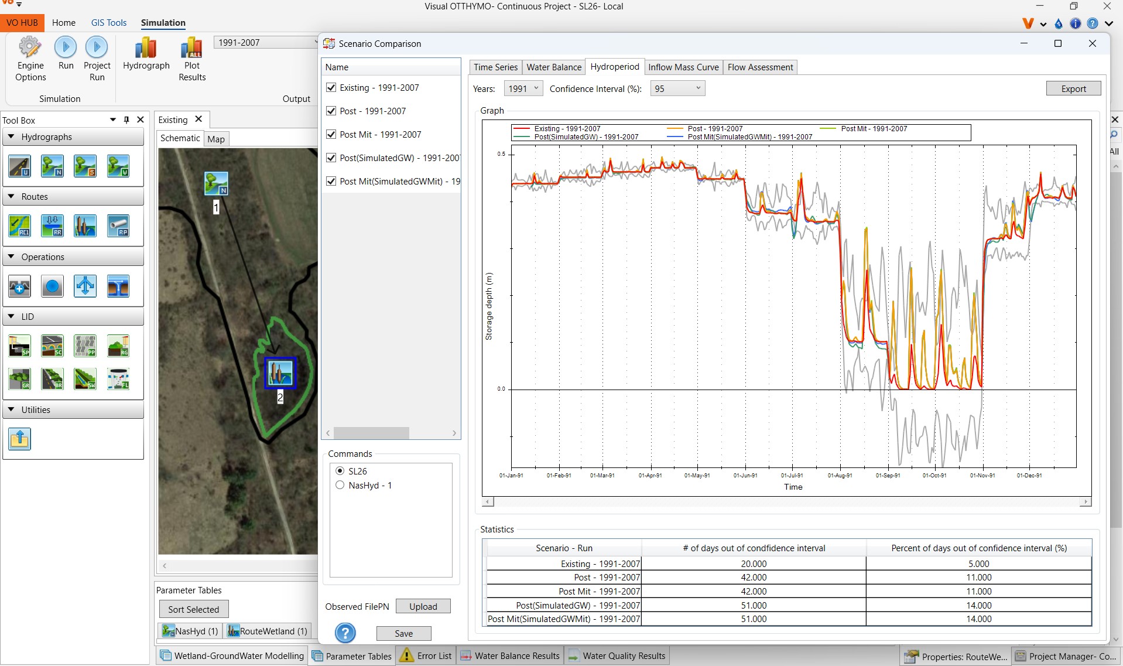Select the Bioretention (BR) LID tool
This screenshot has width=1123, height=666.
pos(52,379)
